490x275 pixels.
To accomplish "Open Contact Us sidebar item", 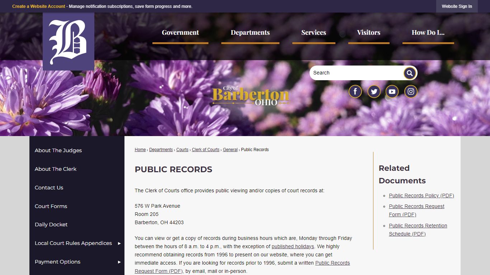I will pos(49,188).
